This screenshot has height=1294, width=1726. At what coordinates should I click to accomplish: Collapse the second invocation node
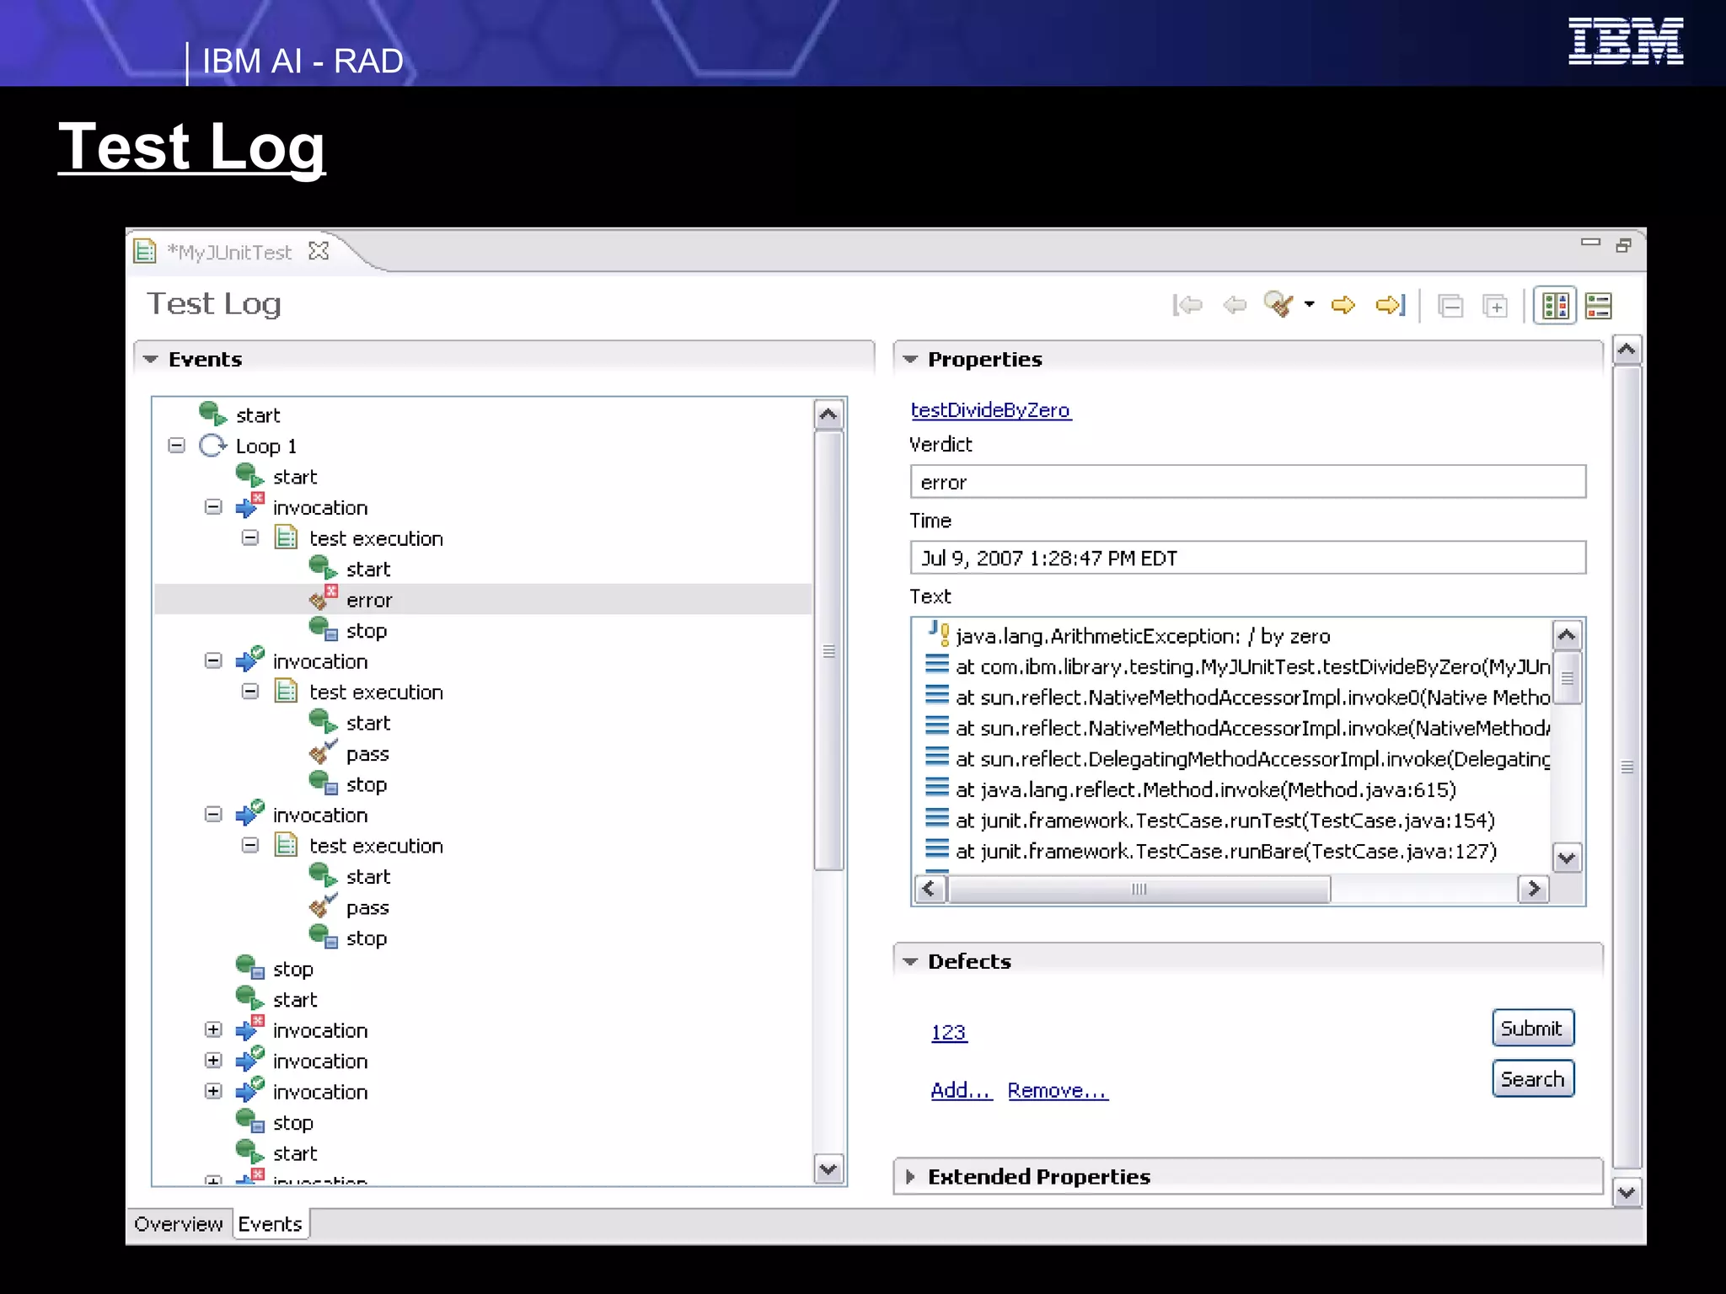click(x=213, y=660)
